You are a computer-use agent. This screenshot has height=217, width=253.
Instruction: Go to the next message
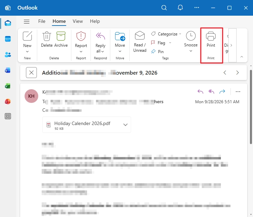237,73
